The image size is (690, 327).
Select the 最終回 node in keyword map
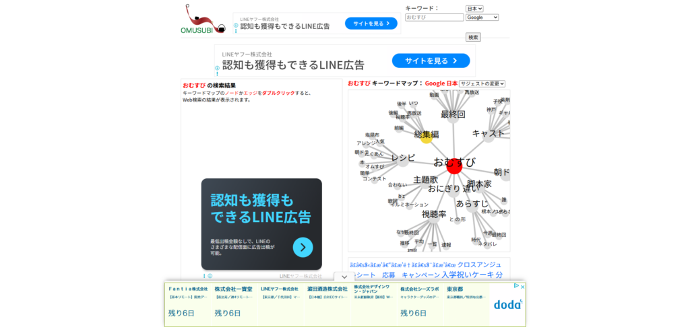(453, 114)
